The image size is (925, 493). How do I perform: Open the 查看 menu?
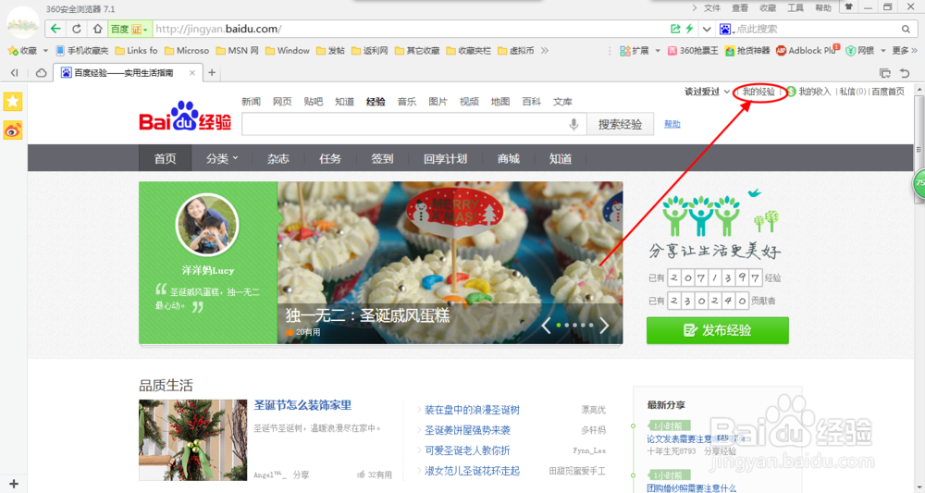click(740, 7)
